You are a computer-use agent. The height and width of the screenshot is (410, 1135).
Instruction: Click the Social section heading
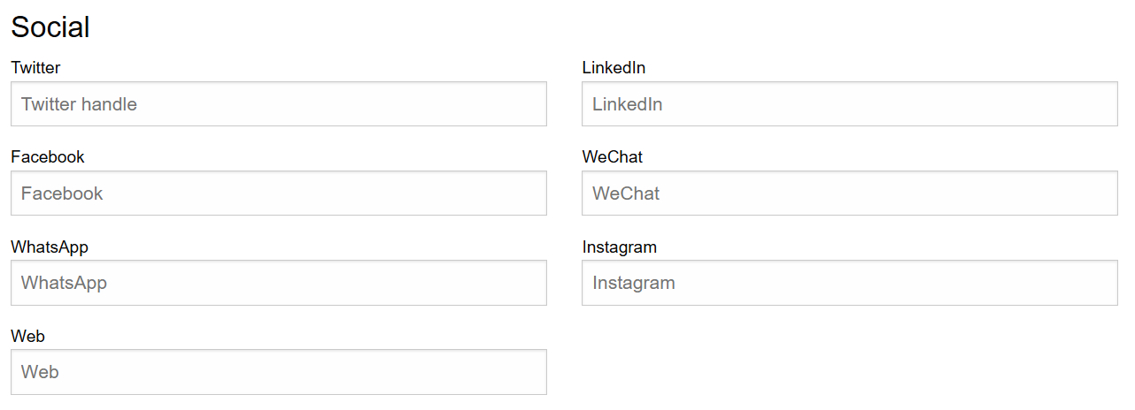pyautogui.click(x=50, y=27)
